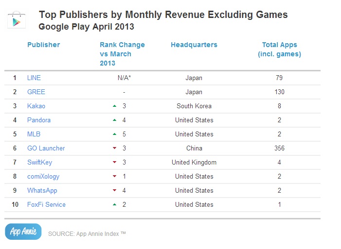Open the Kakao publisher link
The image size is (341, 249).
pos(36,106)
